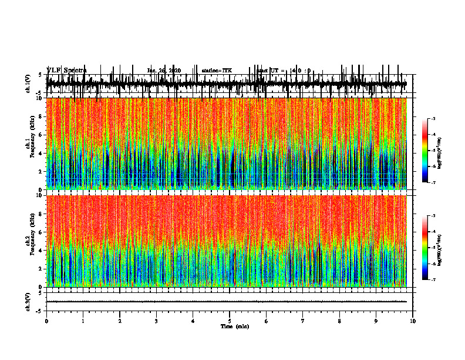Screen dimensions: 465x360
Task: Click the "-3" label on ch.1 colorbar
Action: point(433,118)
